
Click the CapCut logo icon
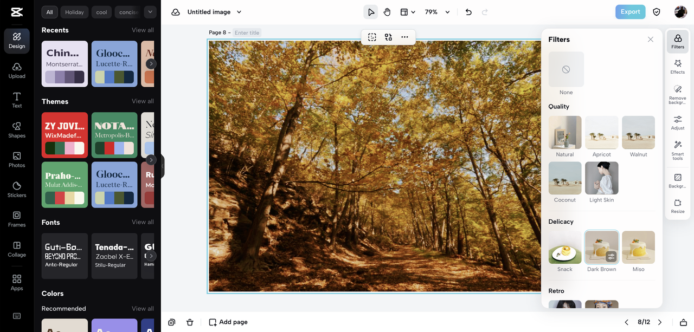coord(16,12)
